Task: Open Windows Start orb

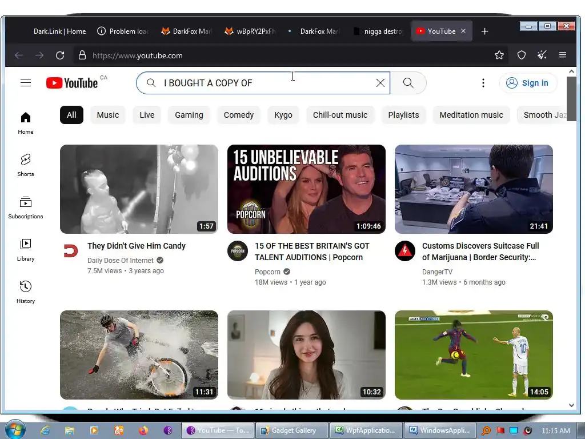Action: 15,430
